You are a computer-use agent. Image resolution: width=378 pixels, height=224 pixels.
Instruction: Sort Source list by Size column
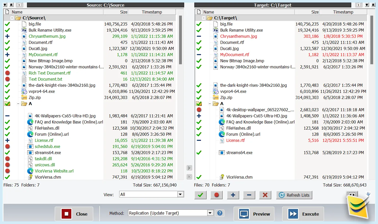coord(115,12)
